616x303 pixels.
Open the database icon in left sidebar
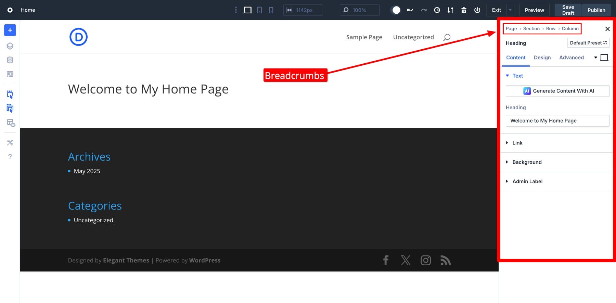coord(10,60)
